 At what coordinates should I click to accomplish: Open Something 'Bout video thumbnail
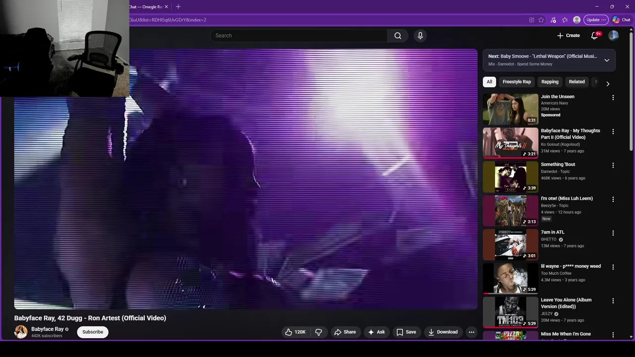510,177
